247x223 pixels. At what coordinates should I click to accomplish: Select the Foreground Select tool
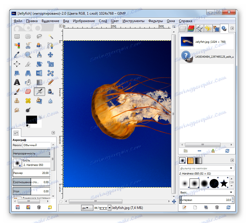tap(39, 46)
